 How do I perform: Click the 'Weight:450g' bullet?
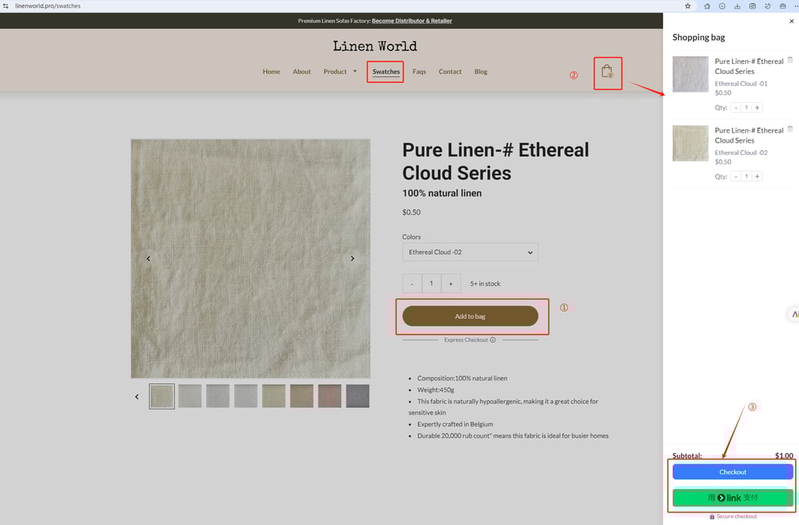click(435, 389)
